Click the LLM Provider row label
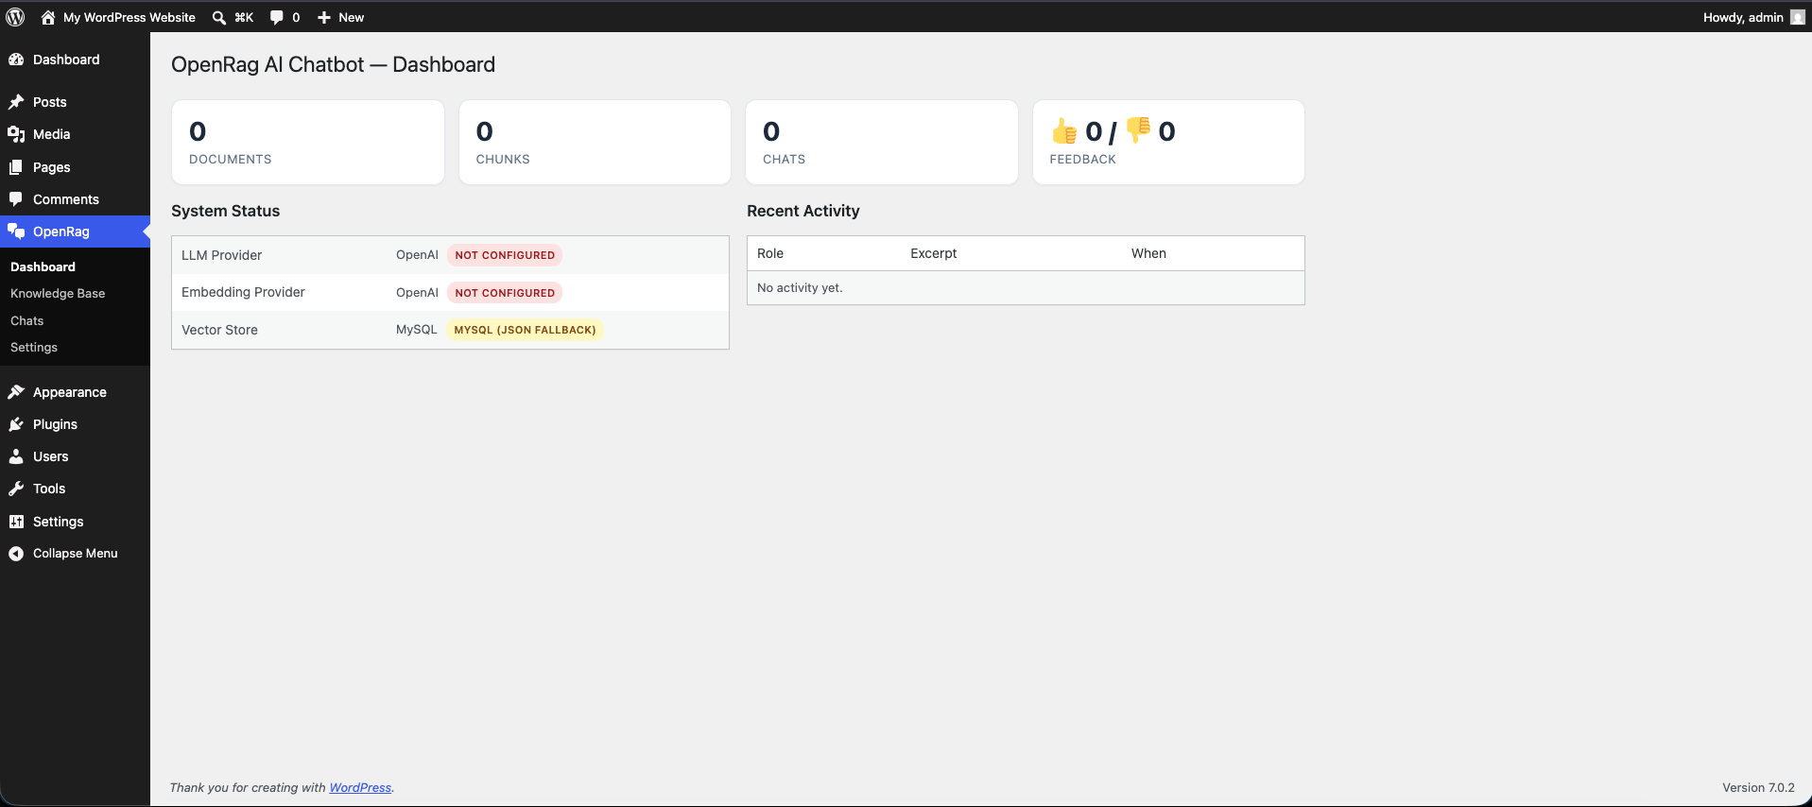 click(x=221, y=255)
